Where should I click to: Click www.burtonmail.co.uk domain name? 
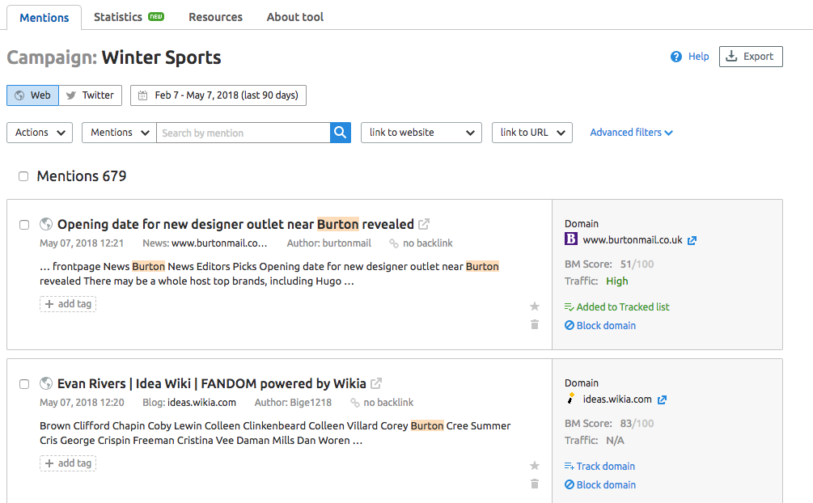(x=633, y=240)
